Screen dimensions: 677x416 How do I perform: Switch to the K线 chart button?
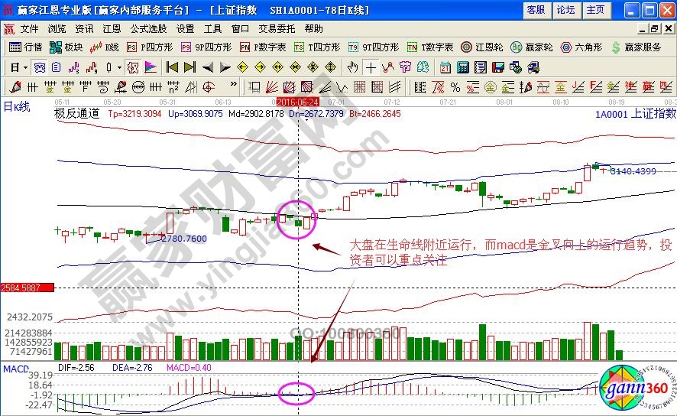[x=104, y=47]
